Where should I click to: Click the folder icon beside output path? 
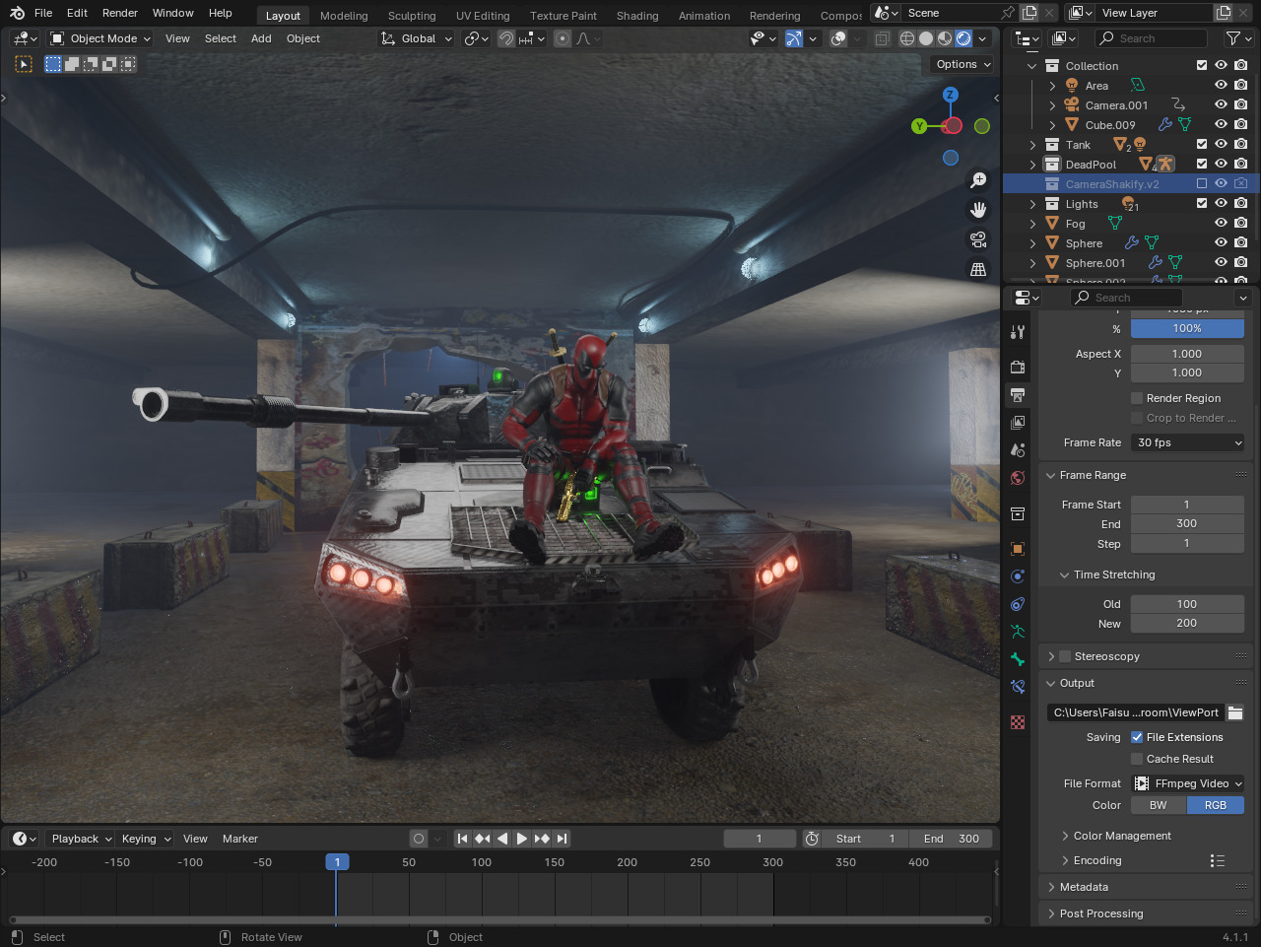click(1235, 712)
